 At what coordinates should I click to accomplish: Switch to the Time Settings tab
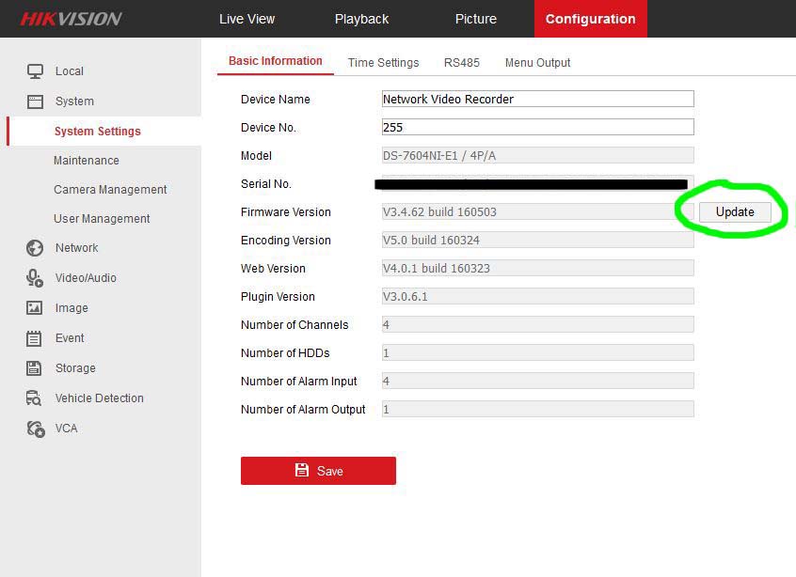[x=383, y=63]
